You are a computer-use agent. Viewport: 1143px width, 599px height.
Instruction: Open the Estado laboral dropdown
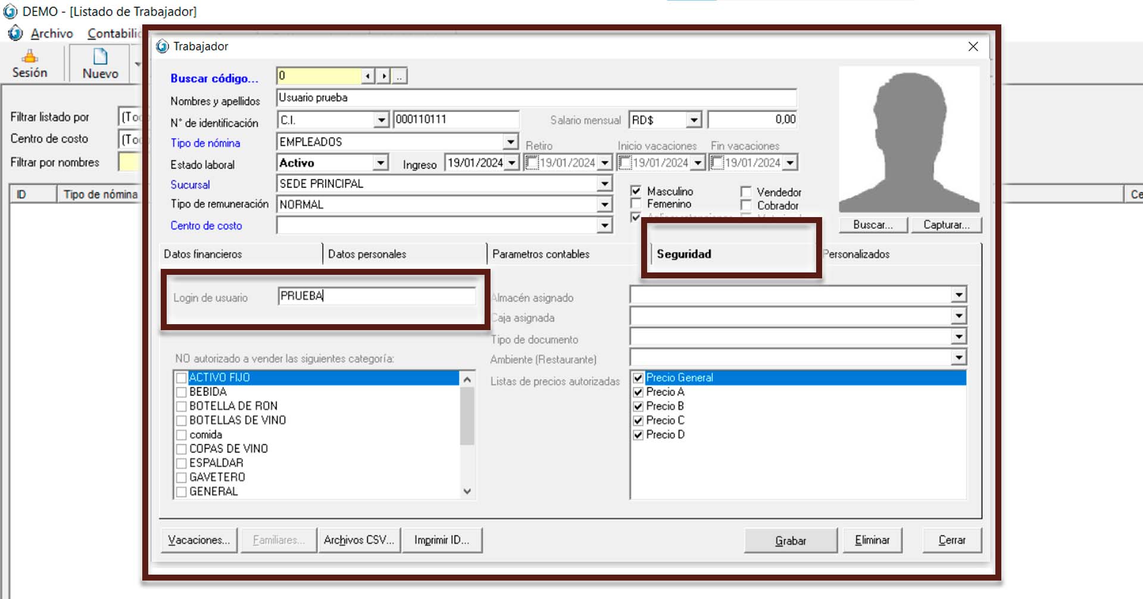click(x=380, y=163)
